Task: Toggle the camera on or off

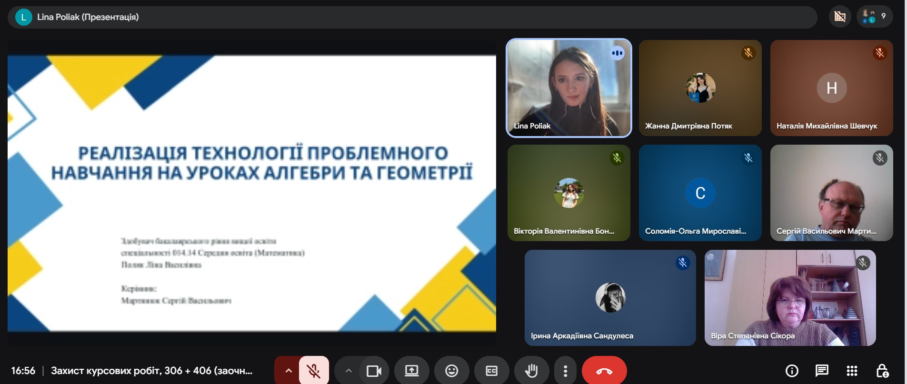Action: [374, 370]
